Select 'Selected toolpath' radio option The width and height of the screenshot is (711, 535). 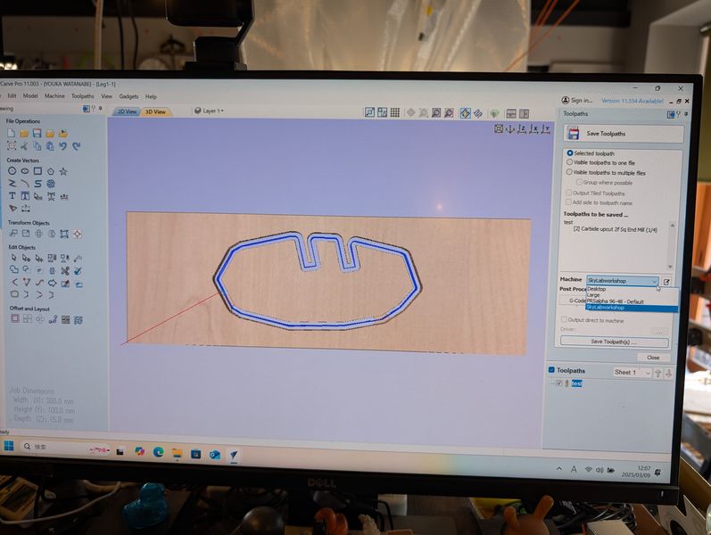[x=570, y=153]
